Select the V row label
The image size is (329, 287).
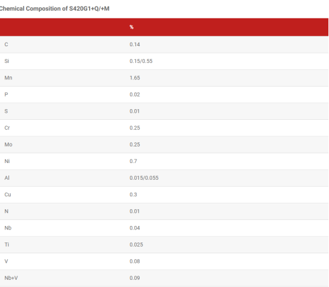click(7, 262)
